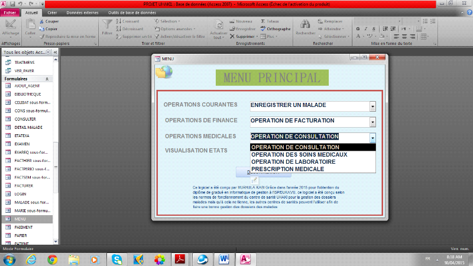Click Remplacer button
The height and width of the screenshot is (266, 473).
click(x=330, y=21)
